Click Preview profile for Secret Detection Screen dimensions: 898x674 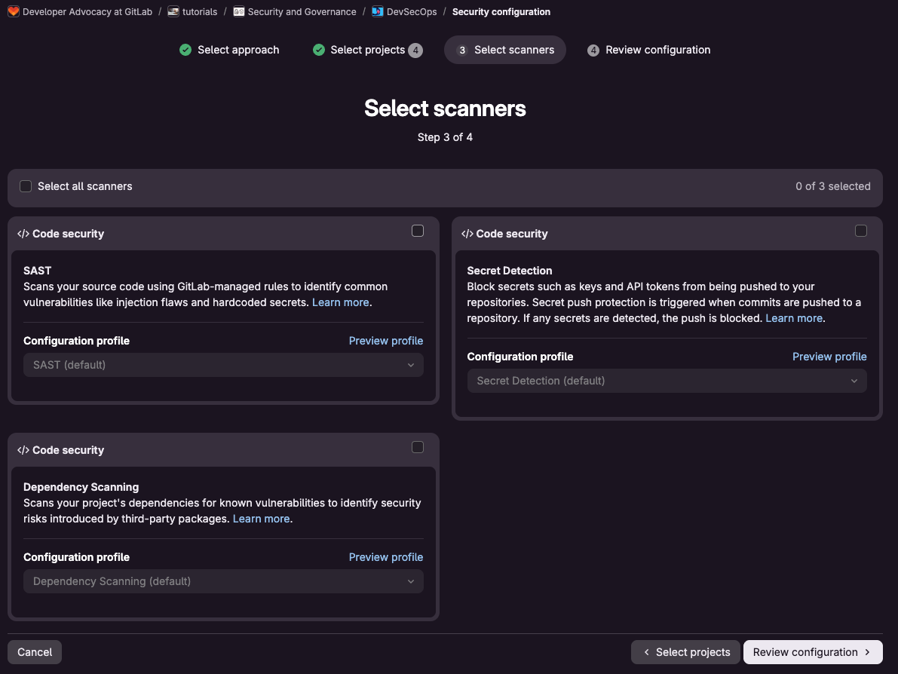coord(829,357)
